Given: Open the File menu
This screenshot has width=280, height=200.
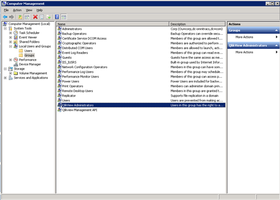Looking at the screenshot, I should click(x=6, y=10).
